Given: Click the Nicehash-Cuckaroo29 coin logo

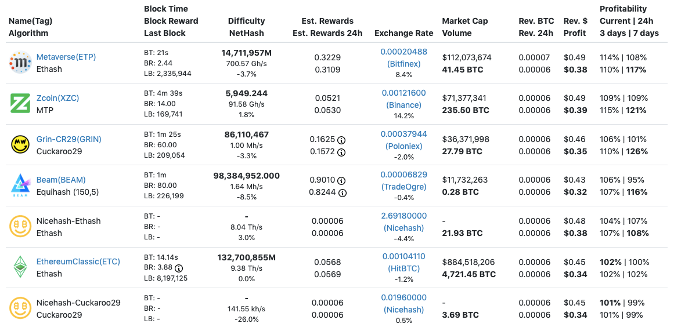Looking at the screenshot, I should pyautogui.click(x=20, y=308).
